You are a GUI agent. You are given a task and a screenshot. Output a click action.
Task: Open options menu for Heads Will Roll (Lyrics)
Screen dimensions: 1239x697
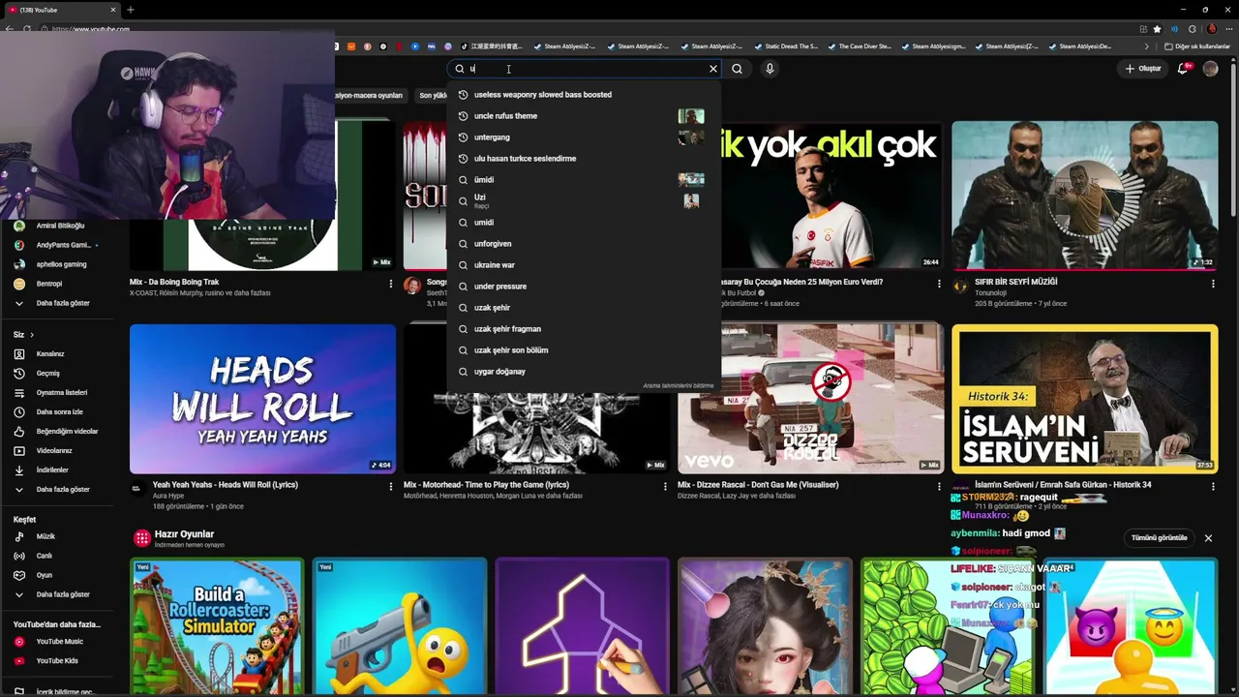391,486
